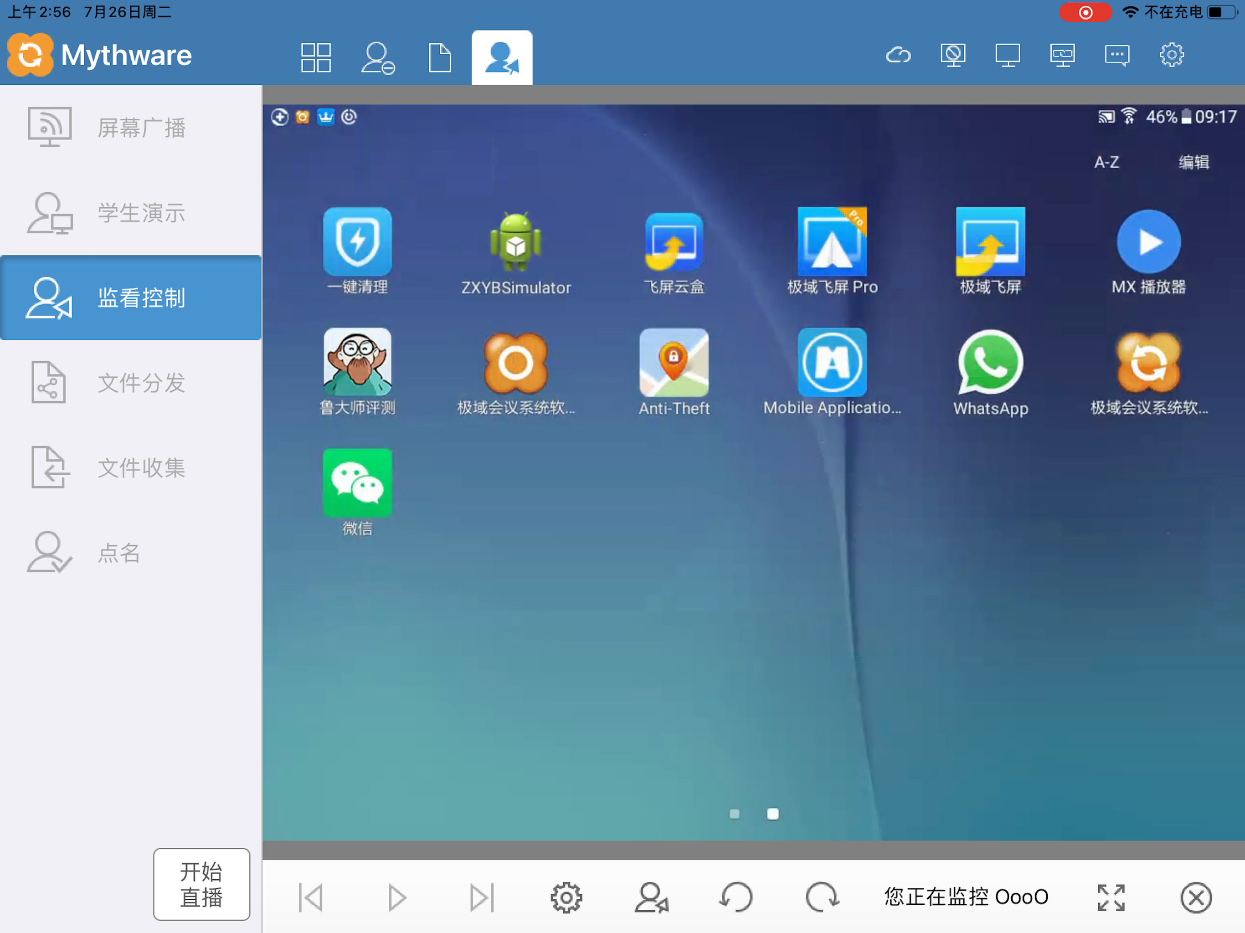Click the A-Z sort button
Screen dimensions: 1245x933
[1106, 162]
